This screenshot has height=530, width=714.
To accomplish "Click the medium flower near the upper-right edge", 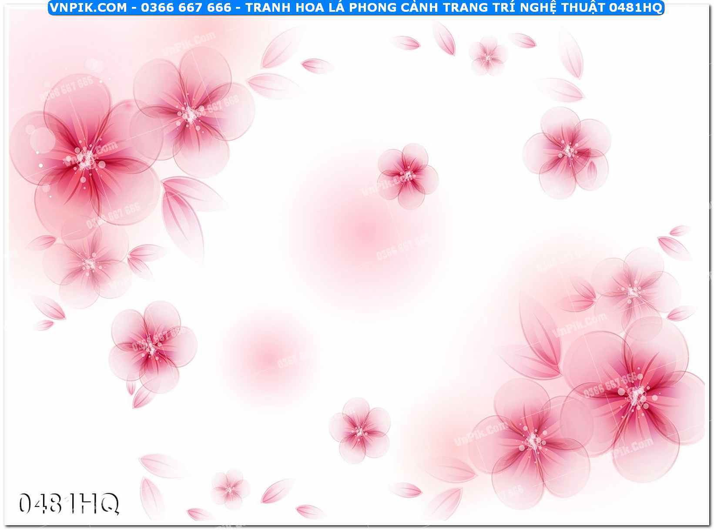I will [568, 151].
